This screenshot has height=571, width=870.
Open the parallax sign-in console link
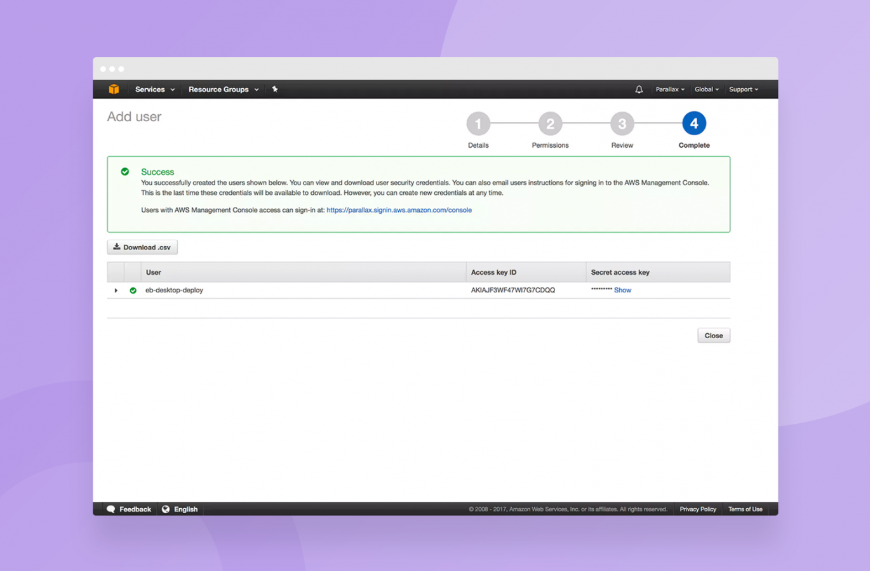click(x=399, y=210)
